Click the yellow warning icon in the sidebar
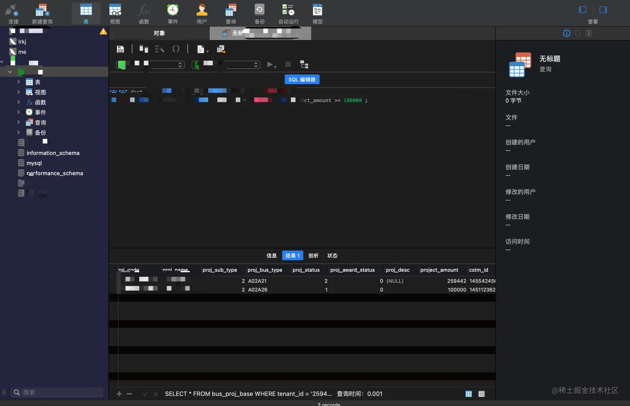The image size is (630, 406). click(x=103, y=31)
